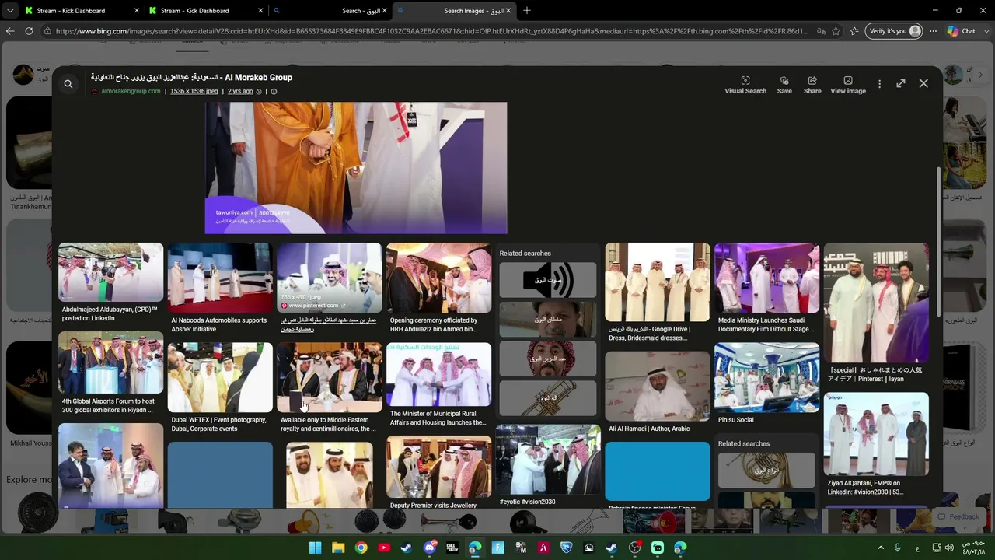Close the Search Images tab
This screenshot has width=995, height=560.
(x=508, y=11)
